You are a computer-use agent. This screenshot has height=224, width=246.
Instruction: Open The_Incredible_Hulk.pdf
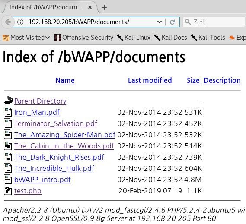(54, 169)
